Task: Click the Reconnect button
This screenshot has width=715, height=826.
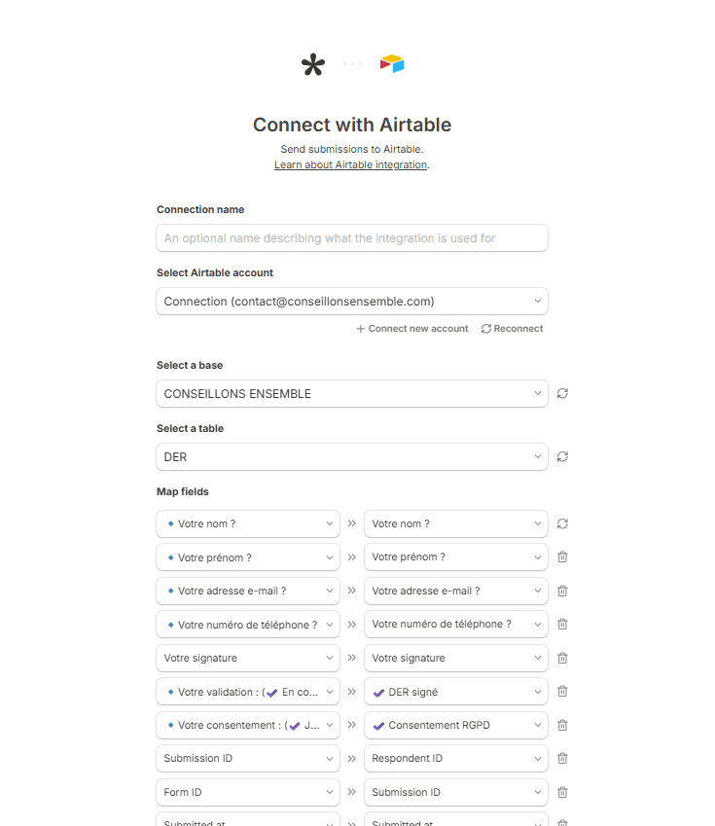Action: tap(512, 329)
